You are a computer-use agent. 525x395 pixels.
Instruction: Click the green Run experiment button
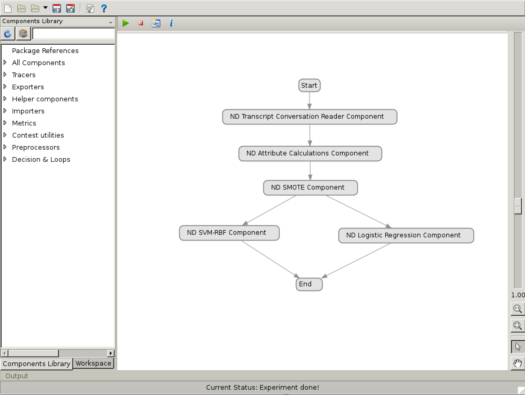coord(127,23)
